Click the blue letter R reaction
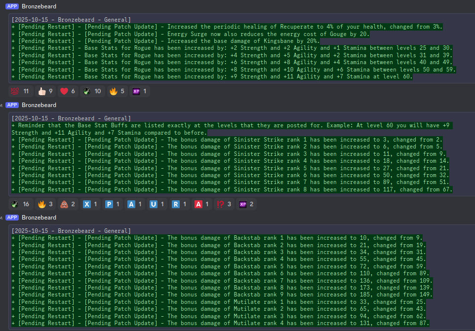This screenshot has width=475, height=331. (179, 204)
